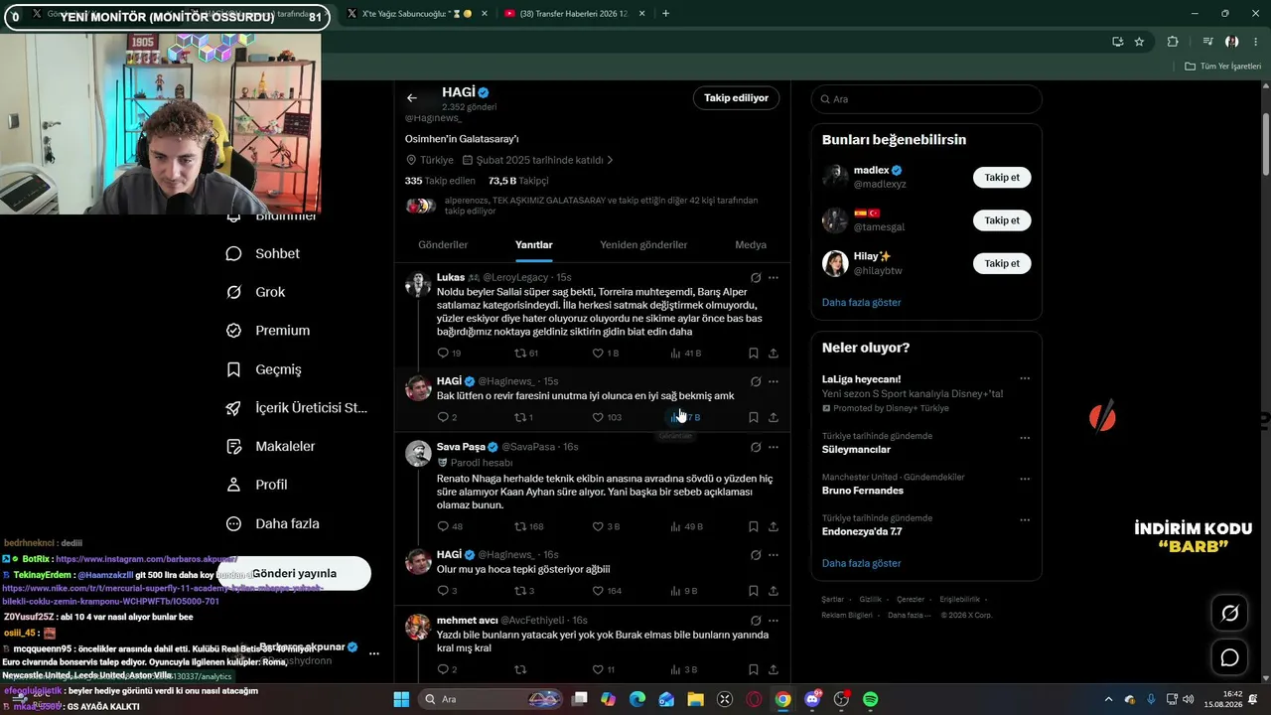Image resolution: width=1271 pixels, height=715 pixels.
Task: Open Chrome extensions puzzle icon
Action: point(1173,42)
